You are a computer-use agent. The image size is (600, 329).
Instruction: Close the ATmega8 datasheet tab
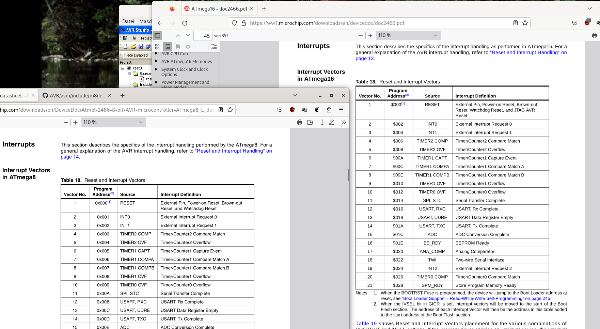33,95
